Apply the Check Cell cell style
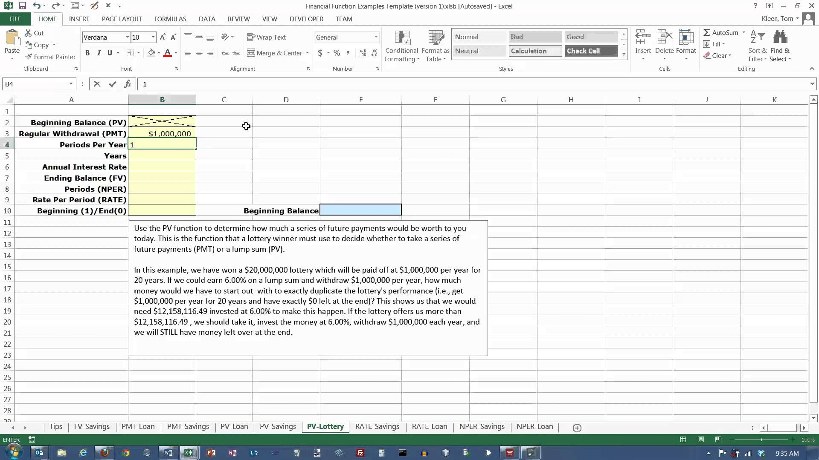The image size is (819, 460). (x=591, y=51)
